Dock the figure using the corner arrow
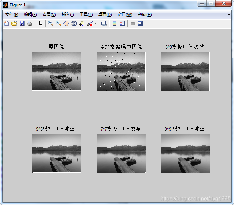 [x=229, y=14]
